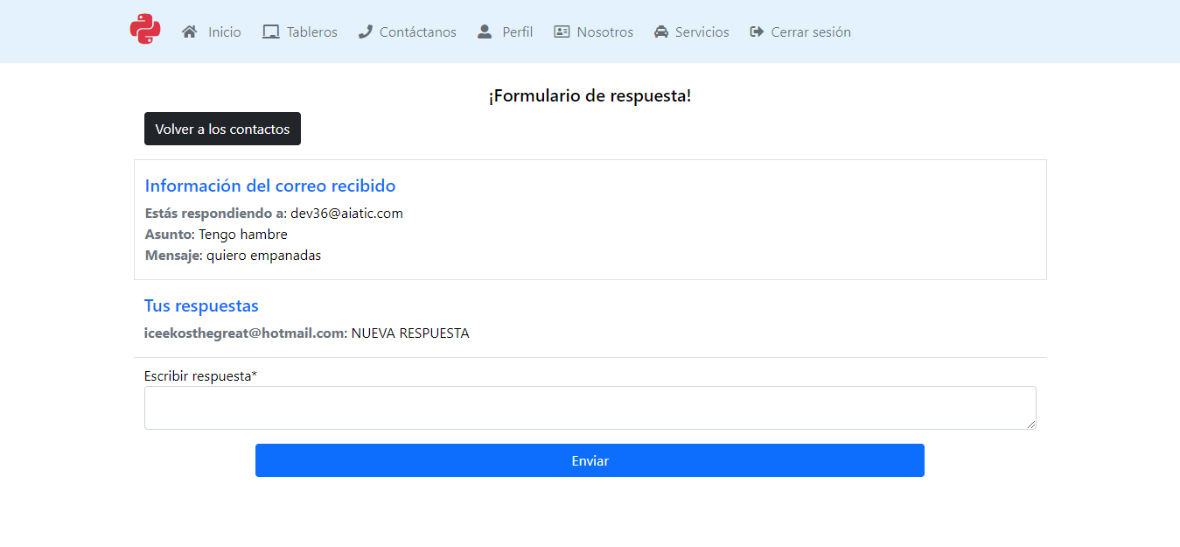Viewport: 1180px width, 547px height.
Task: Click the NUEVA RESPUESTA reply text
Action: [410, 333]
